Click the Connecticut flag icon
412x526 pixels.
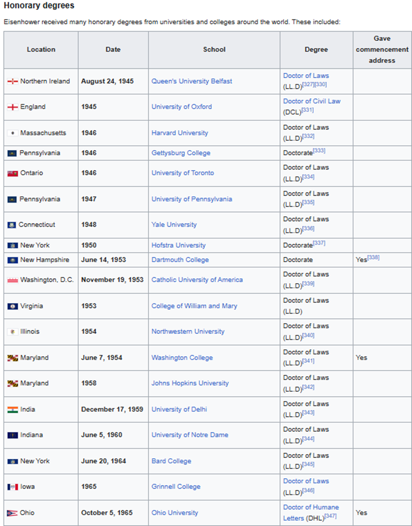click(x=12, y=225)
